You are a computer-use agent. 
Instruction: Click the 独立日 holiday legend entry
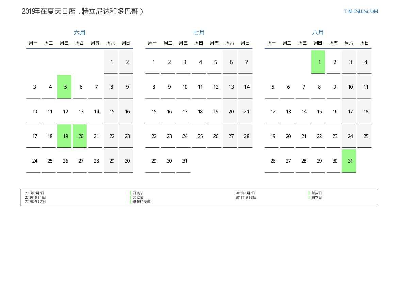click(317, 197)
